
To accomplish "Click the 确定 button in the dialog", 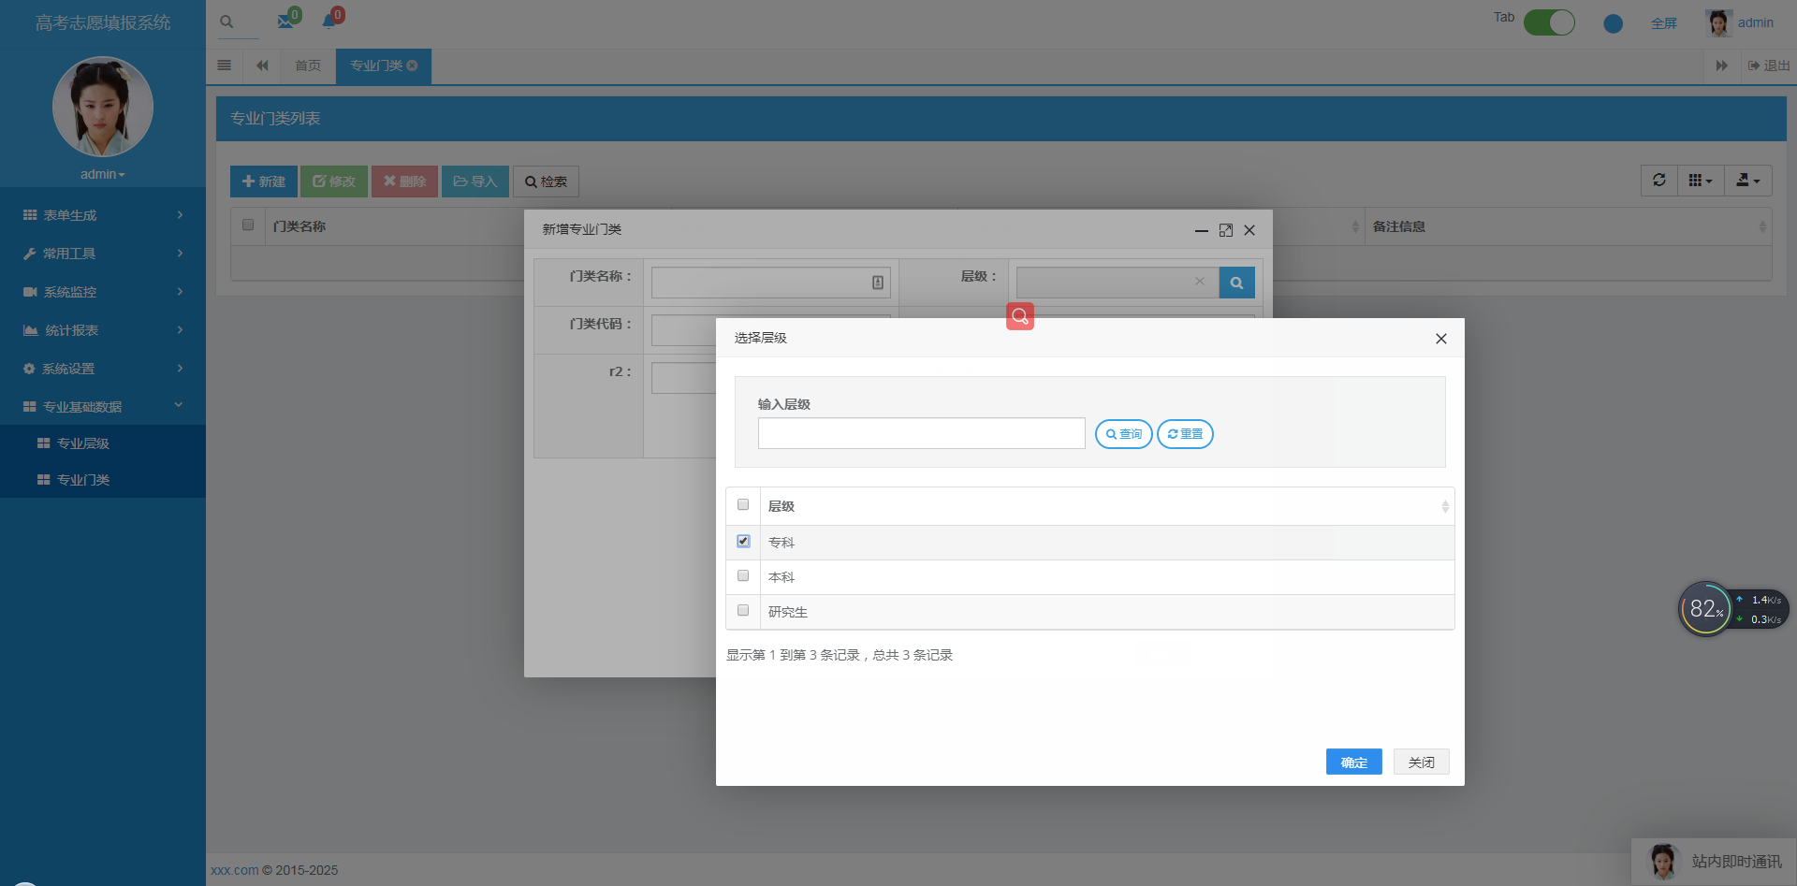I will click(x=1353, y=761).
